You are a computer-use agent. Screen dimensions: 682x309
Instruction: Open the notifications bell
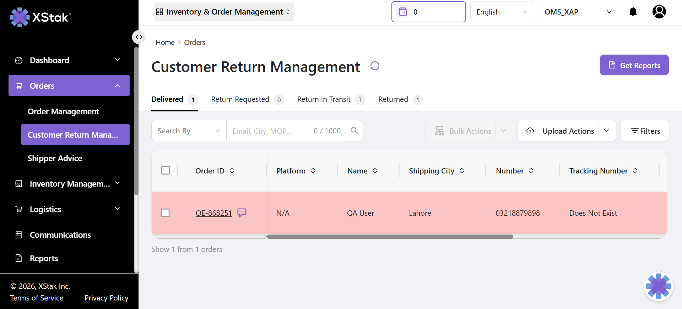(x=633, y=12)
